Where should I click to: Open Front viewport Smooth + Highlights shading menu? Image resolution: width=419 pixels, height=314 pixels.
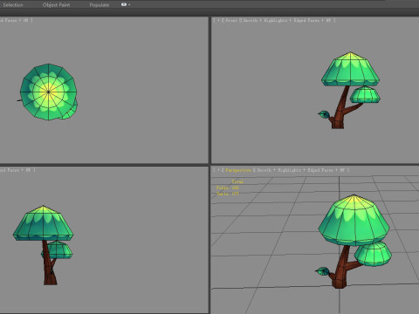point(265,20)
